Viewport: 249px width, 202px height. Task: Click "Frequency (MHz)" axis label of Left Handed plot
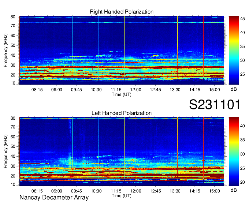tap(5, 151)
